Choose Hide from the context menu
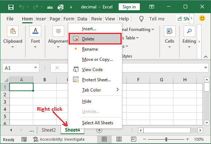Image resolution: width=211 pixels, height=144 pixels. (x=95, y=101)
